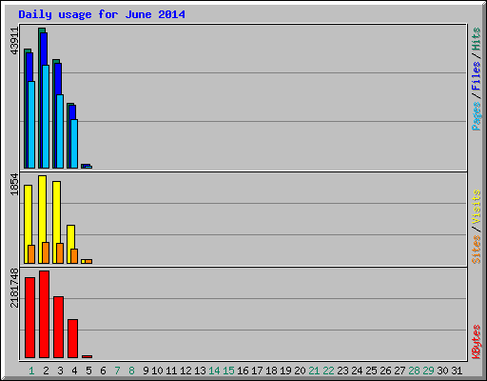Click the red KBytes bar for day 3
This screenshot has height=381, width=487.
point(58,327)
